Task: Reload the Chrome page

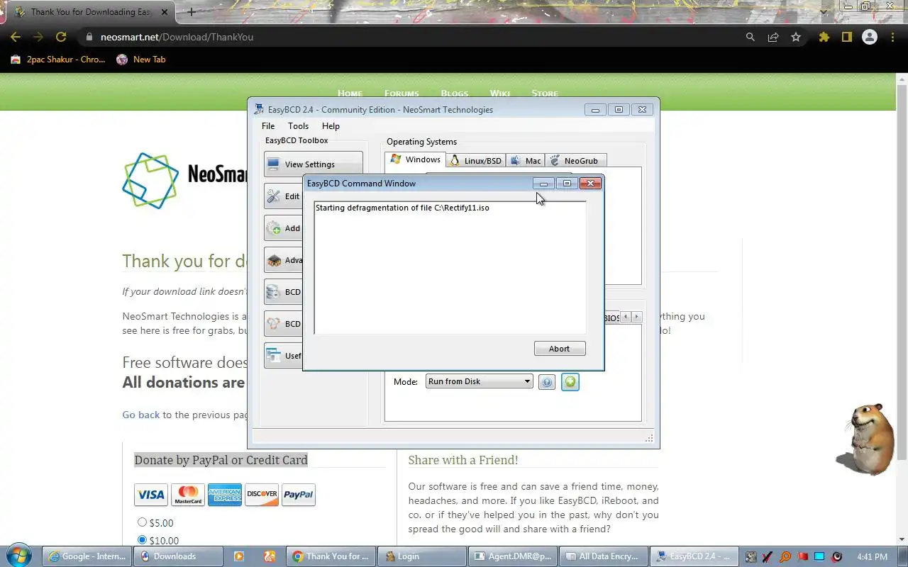Action: 61,37
